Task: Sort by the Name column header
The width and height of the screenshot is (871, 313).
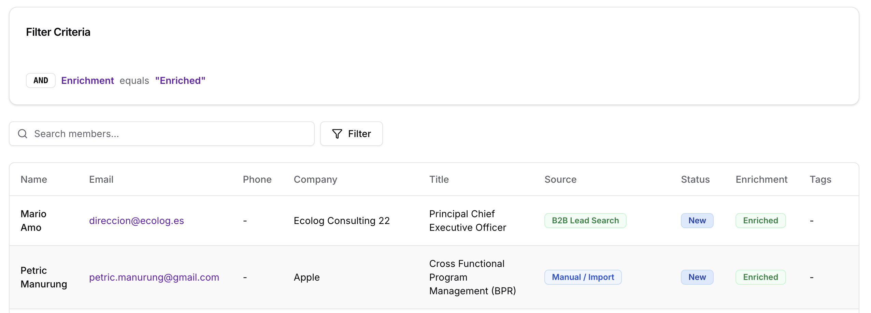Action: [34, 179]
